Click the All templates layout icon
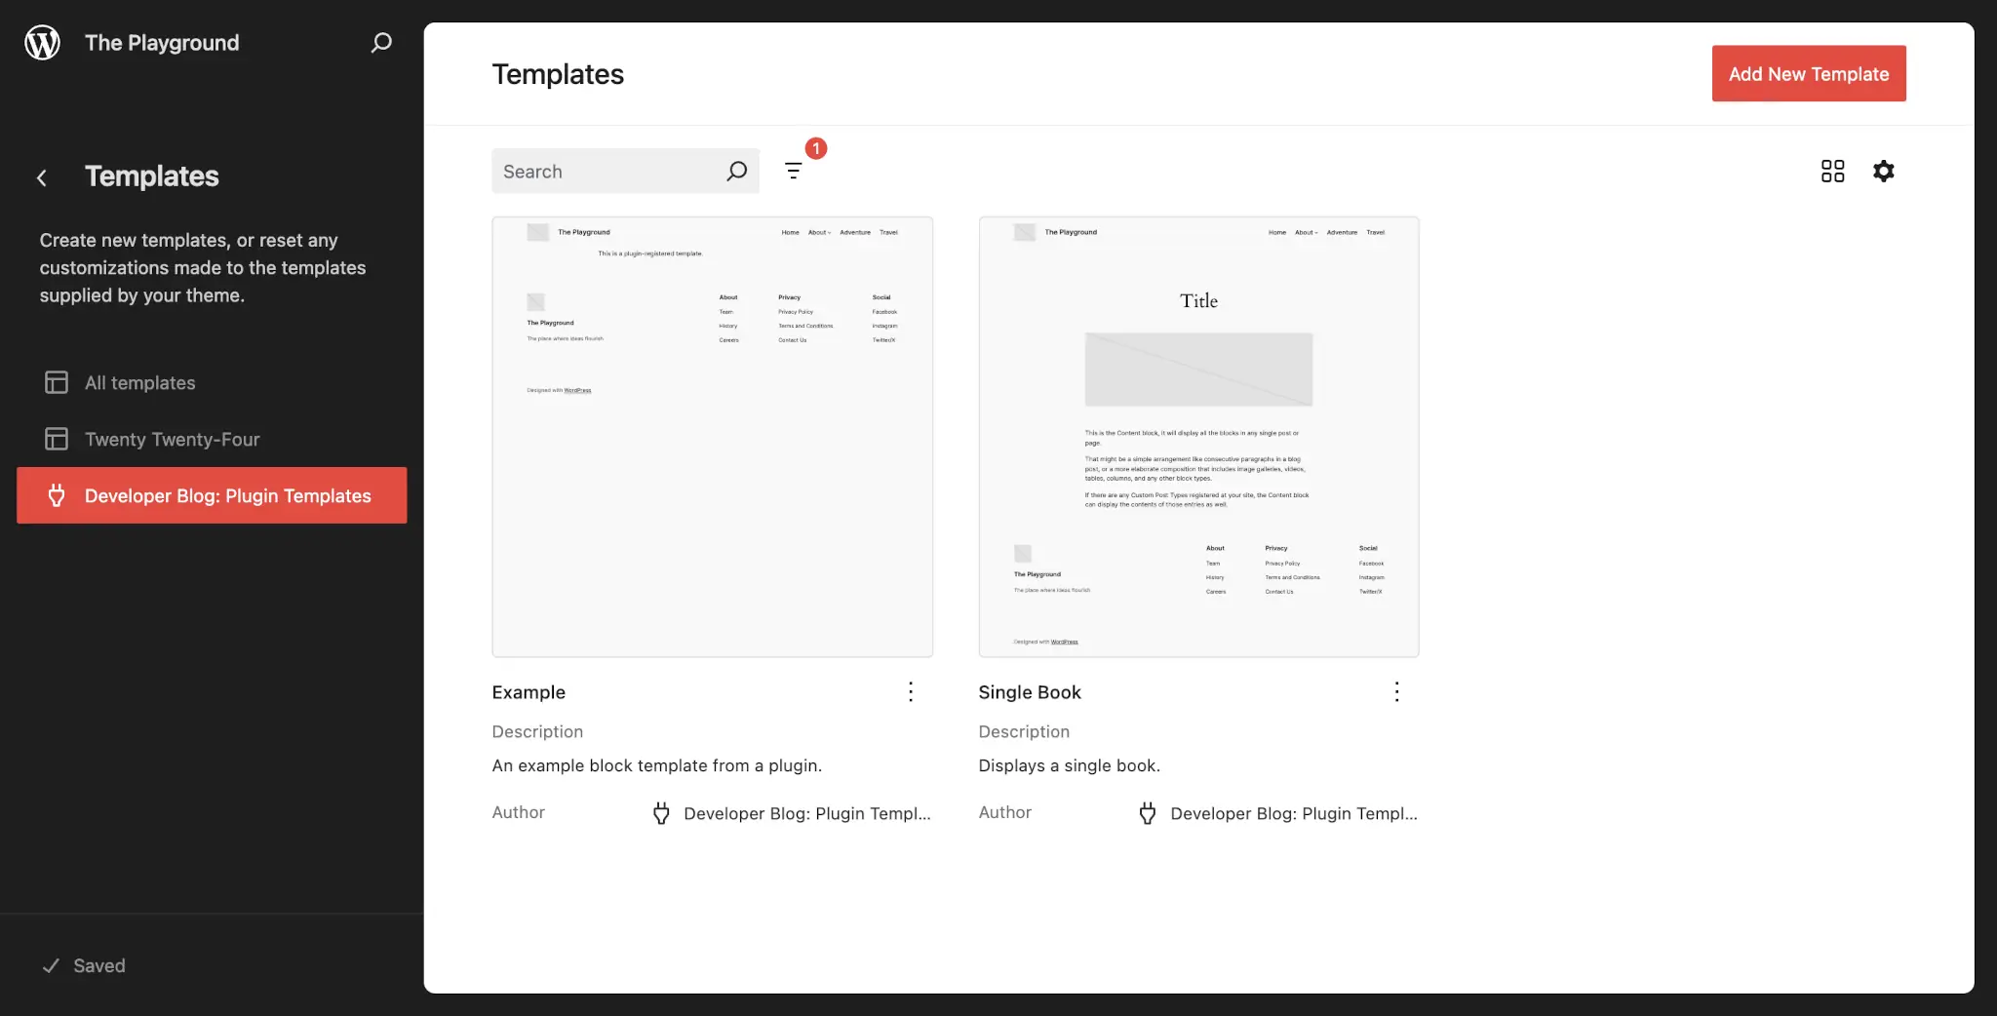The height and width of the screenshot is (1016, 1997). click(x=57, y=382)
